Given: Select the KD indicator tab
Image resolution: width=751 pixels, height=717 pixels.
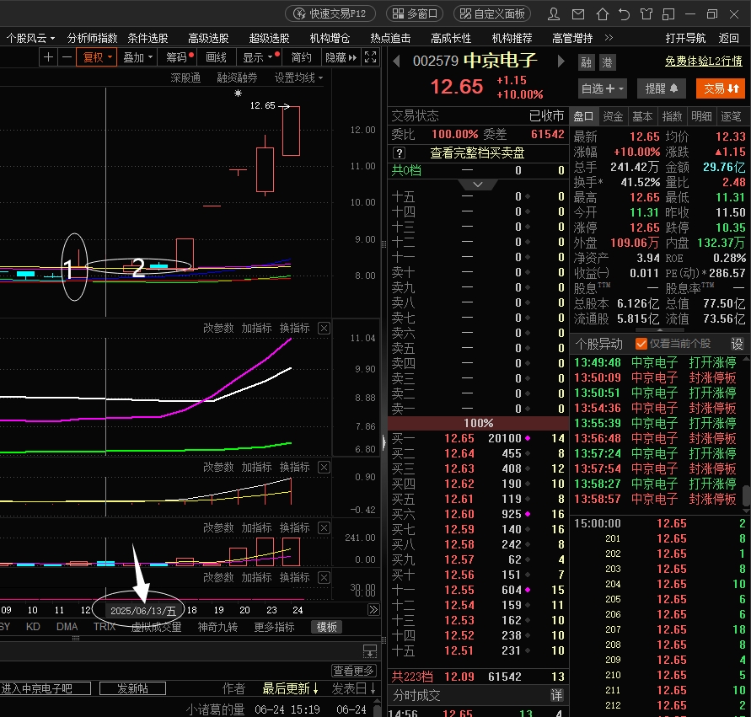Looking at the screenshot, I should coord(33,627).
